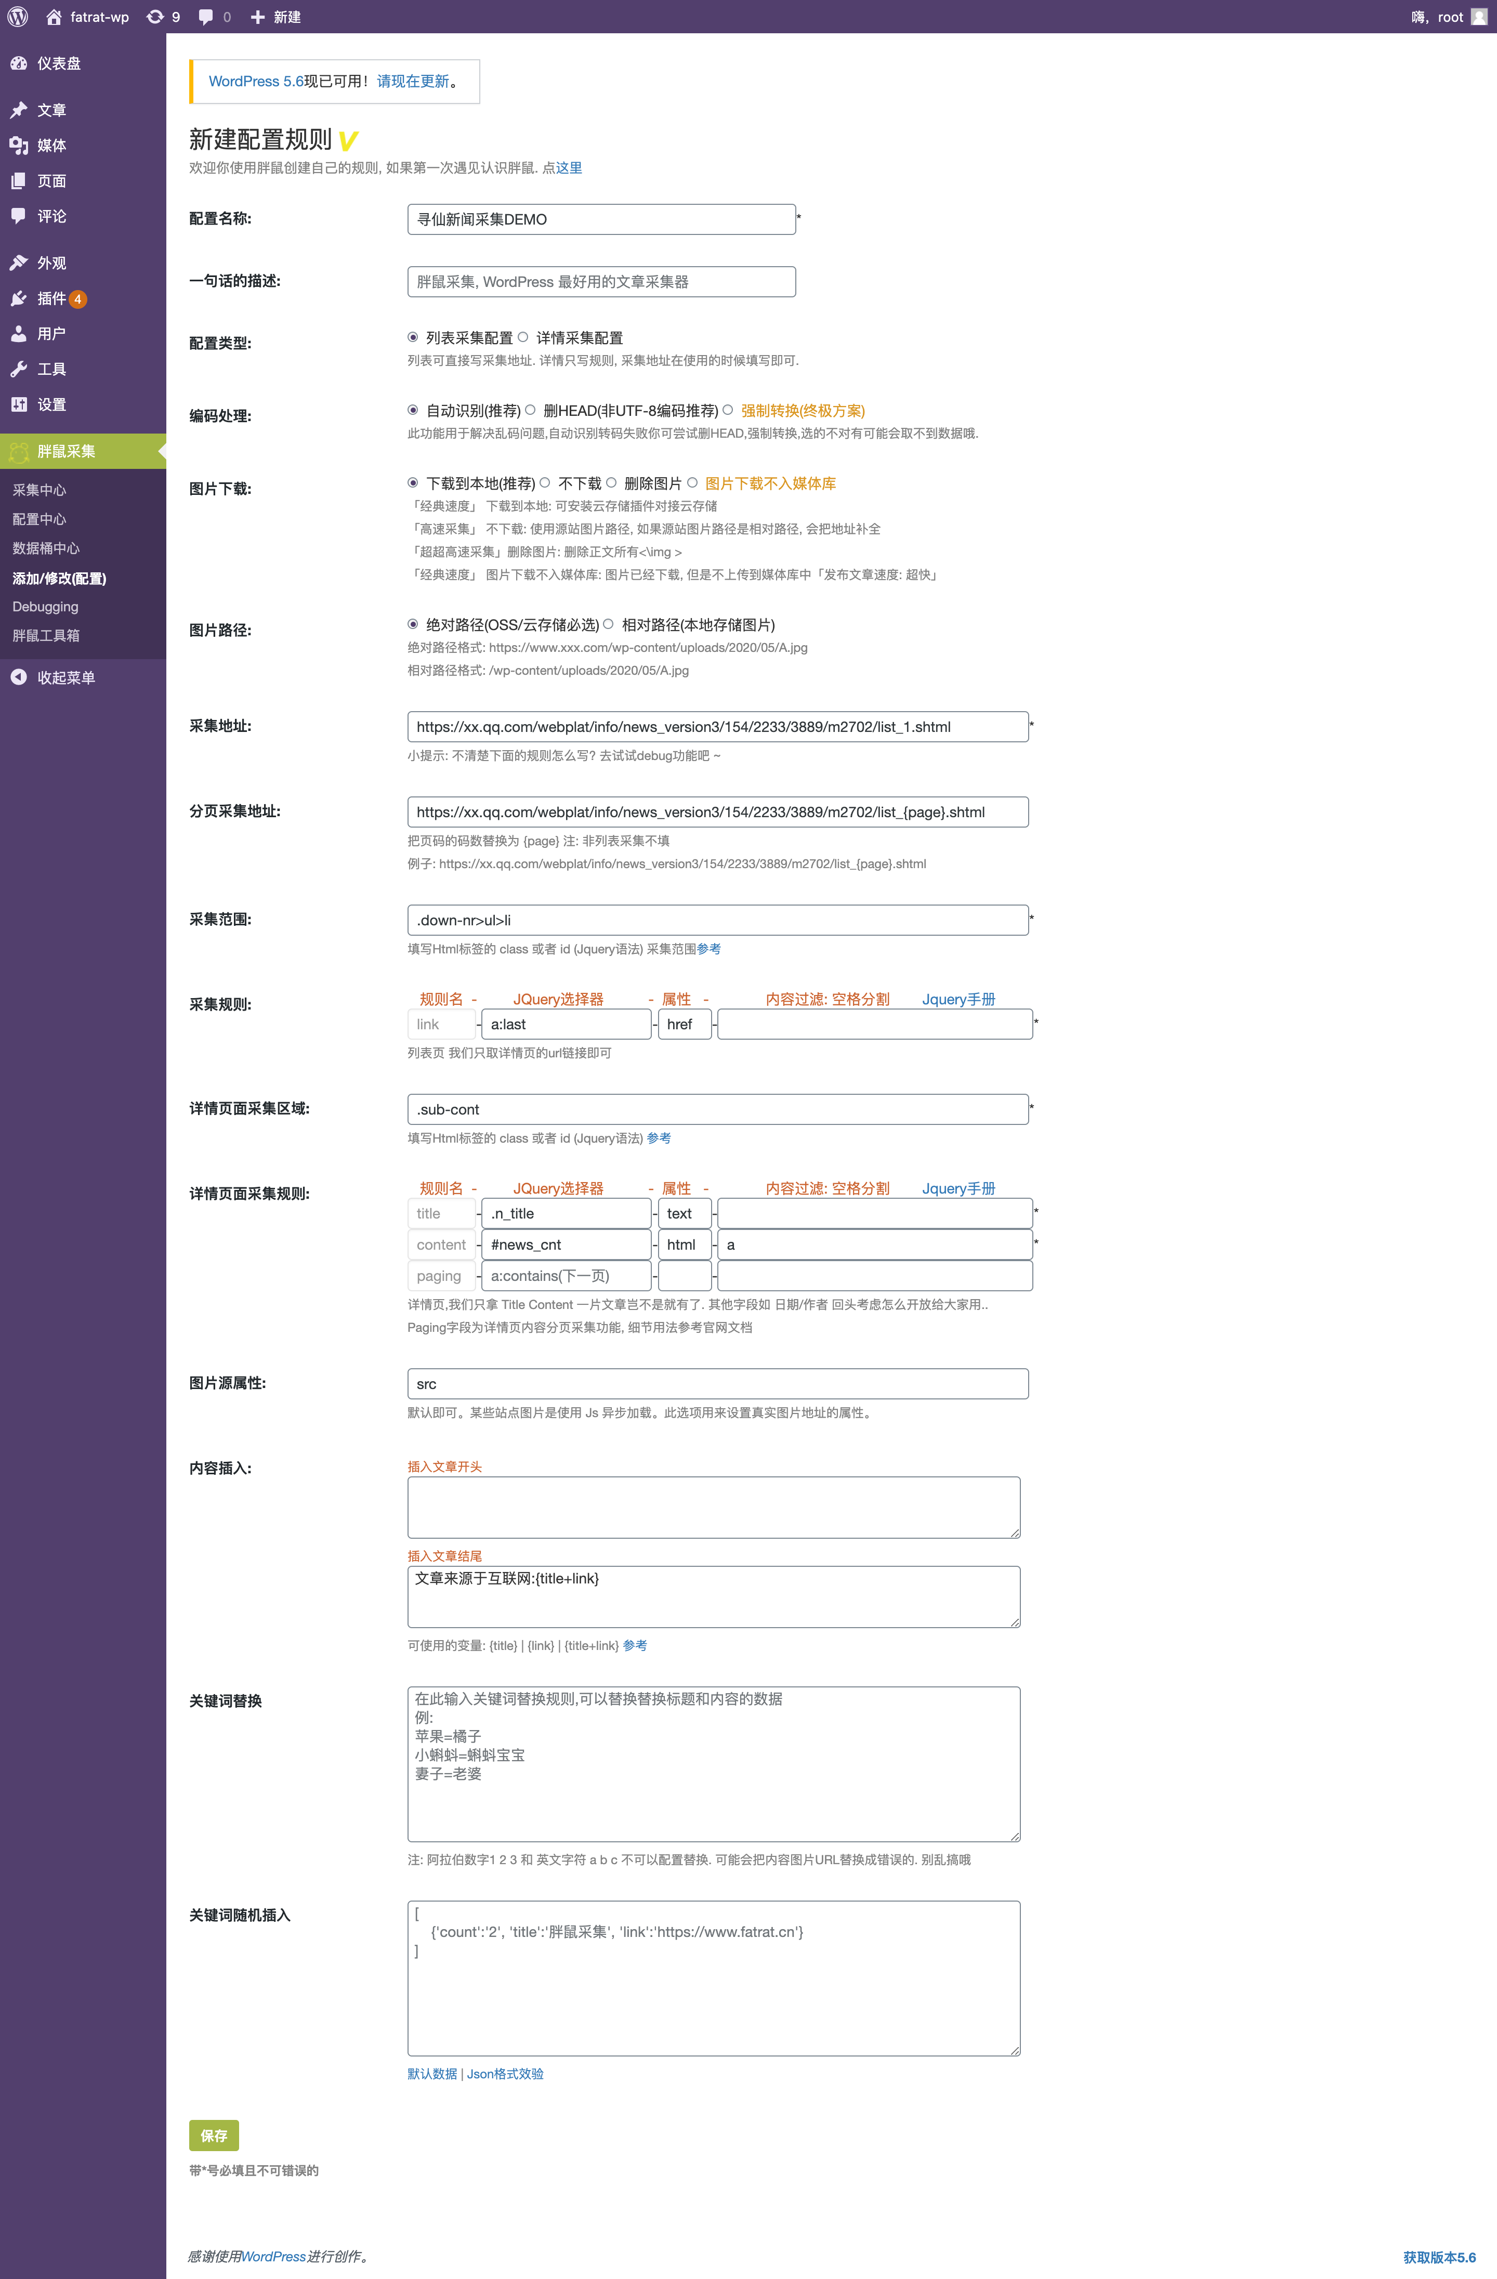Choose 相对路径 image path option
This screenshot has height=2279, width=1497.
[608, 624]
